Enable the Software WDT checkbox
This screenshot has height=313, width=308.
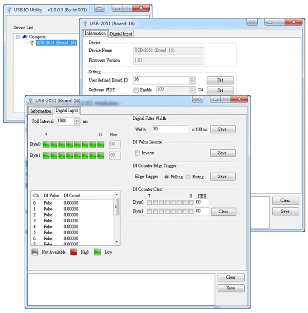(136, 90)
